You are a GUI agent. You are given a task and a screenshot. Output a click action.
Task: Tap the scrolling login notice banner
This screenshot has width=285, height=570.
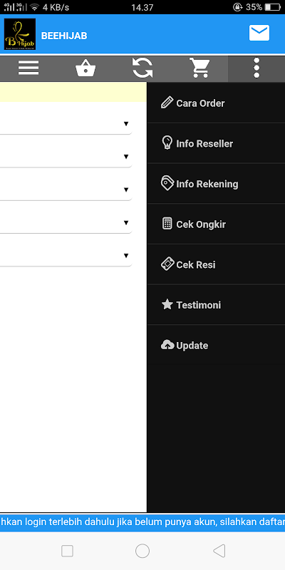tap(142, 522)
